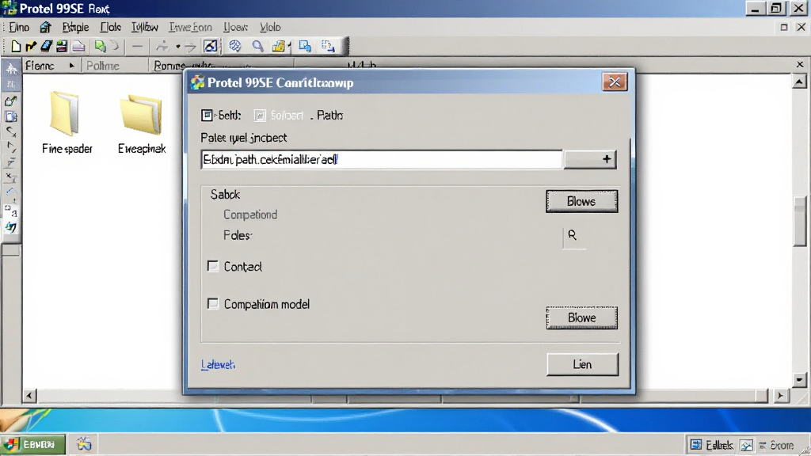Click the boxed blue drawing toolbar icon

pyautogui.click(x=211, y=47)
